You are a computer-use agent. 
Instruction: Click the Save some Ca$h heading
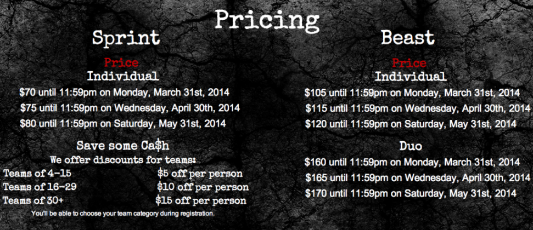[123, 146]
